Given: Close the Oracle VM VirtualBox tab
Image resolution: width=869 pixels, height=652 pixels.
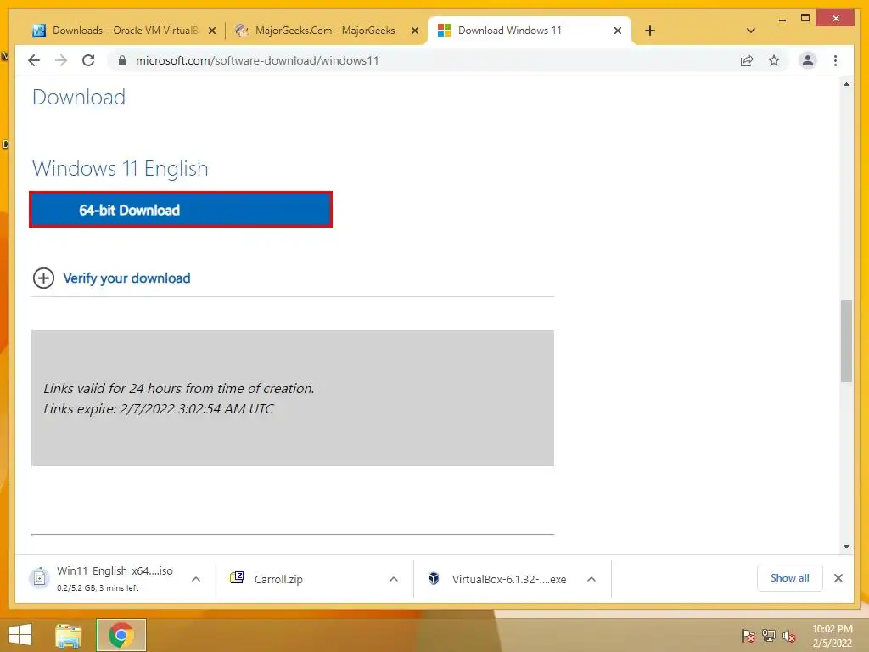Looking at the screenshot, I should point(211,31).
